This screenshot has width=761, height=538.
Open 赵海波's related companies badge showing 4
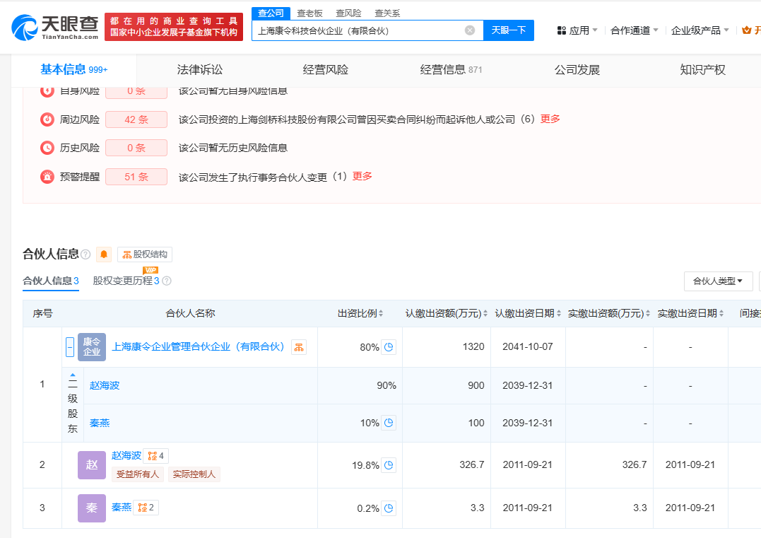coord(155,456)
